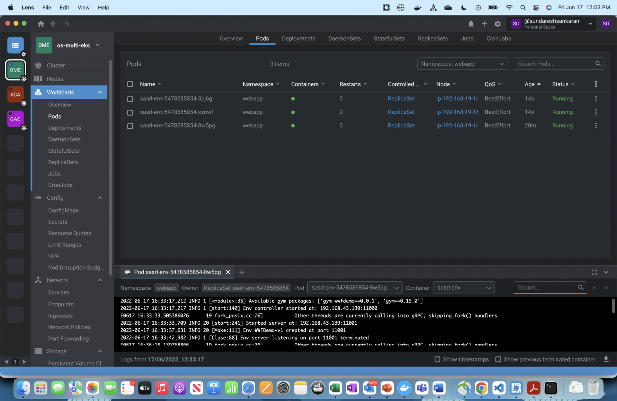Screen dimensions: 617x401
Task: Open the StatefulSets tab
Action: (x=389, y=39)
